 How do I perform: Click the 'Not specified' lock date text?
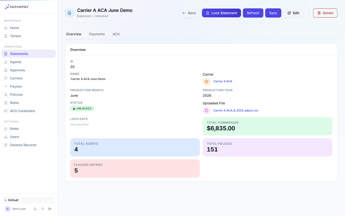click(x=79, y=125)
